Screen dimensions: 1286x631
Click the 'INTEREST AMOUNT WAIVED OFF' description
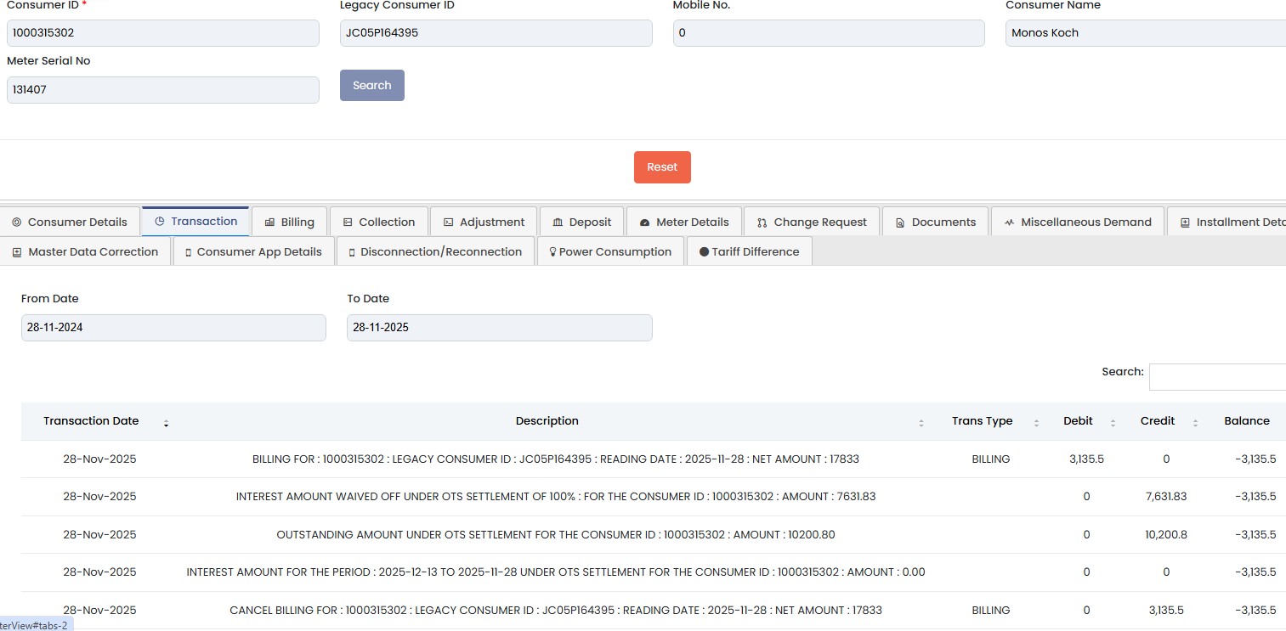click(556, 497)
